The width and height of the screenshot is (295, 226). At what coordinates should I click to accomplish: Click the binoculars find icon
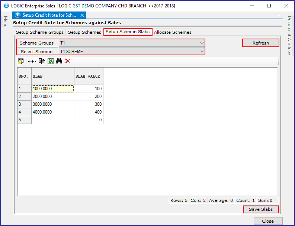59,61
